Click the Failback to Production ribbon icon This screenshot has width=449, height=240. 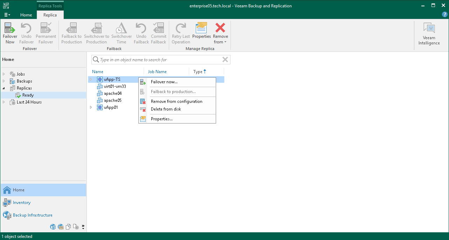[x=71, y=34]
